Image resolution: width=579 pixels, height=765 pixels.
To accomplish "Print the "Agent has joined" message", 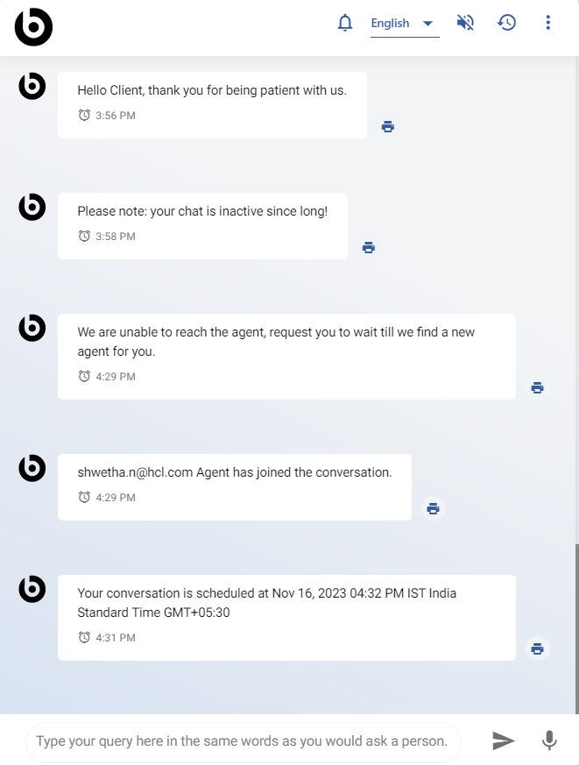I will [x=433, y=508].
